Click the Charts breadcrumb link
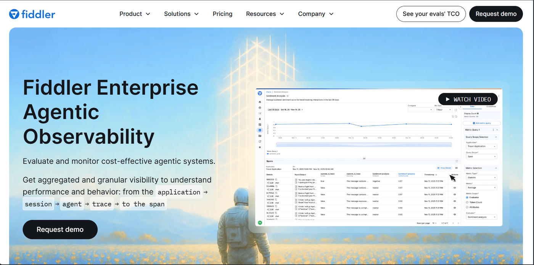Image resolution: width=534 pixels, height=265 pixels. coord(269,92)
